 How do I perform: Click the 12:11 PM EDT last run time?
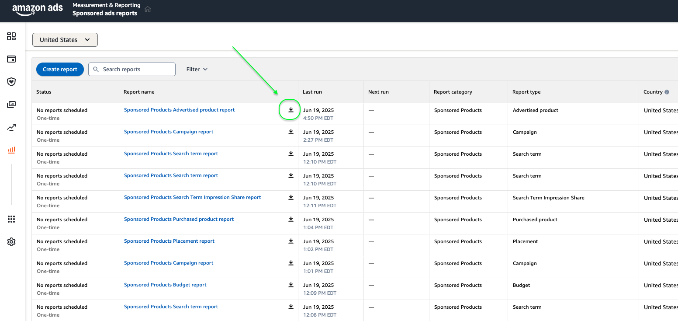click(x=320, y=206)
